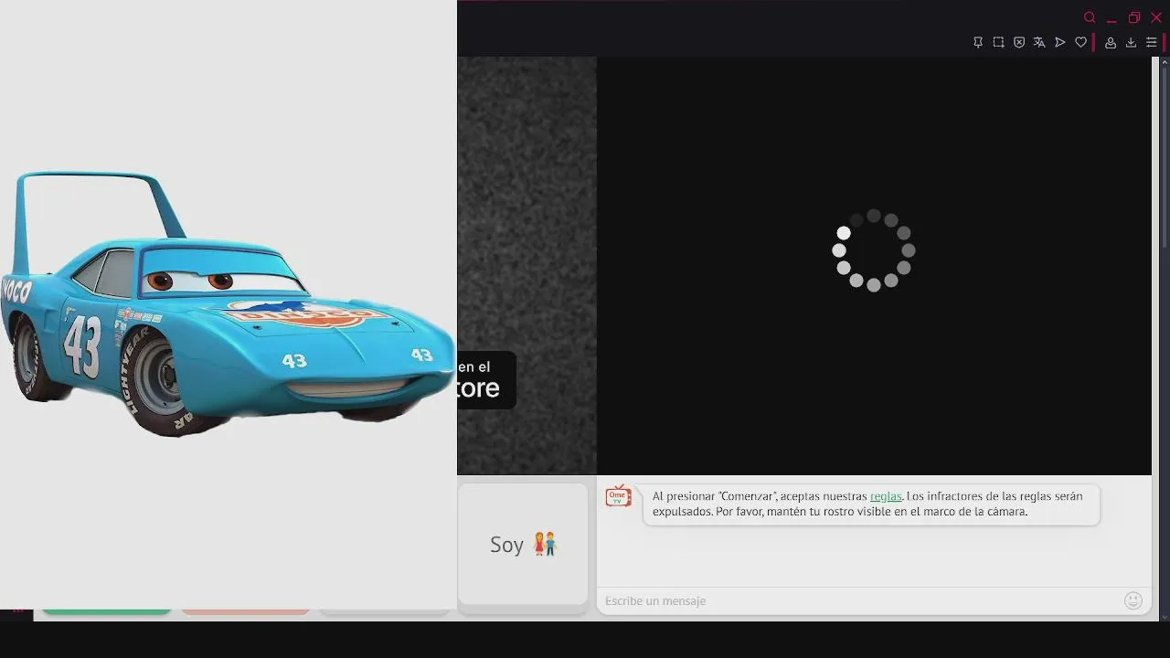Viewport: 1170px width, 658px height.
Task: Click the ad blocker shield icon
Action: 1019,42
